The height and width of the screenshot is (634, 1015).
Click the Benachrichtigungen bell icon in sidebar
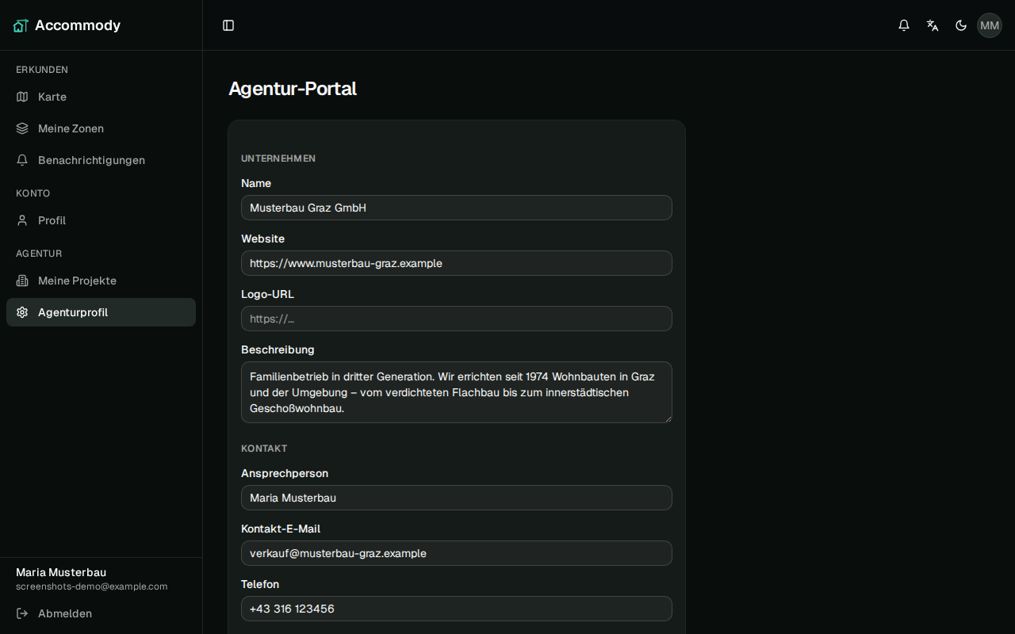click(x=22, y=160)
